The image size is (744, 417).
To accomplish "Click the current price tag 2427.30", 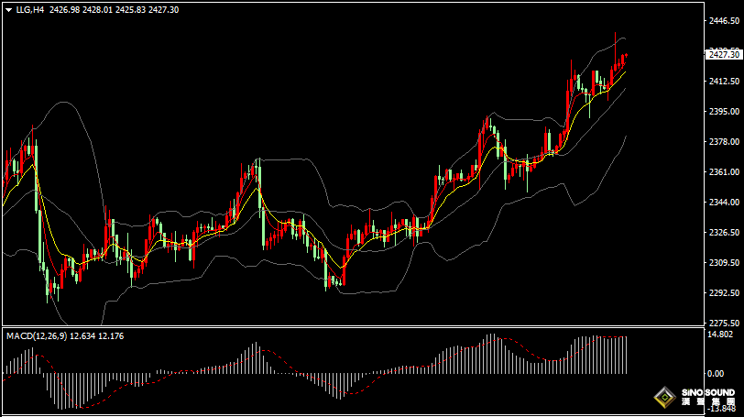I will tap(723, 55).
